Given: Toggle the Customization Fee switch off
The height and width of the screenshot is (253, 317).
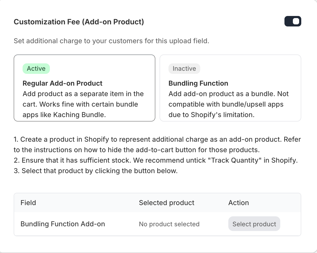Looking at the screenshot, I should click(293, 21).
